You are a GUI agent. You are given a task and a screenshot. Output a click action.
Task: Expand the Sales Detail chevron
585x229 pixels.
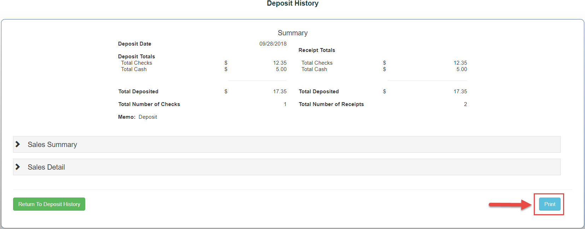tap(18, 167)
